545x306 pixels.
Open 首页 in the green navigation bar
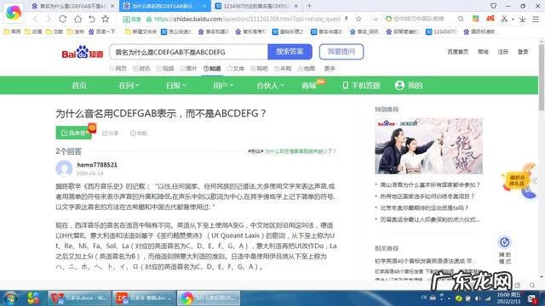tap(79, 85)
